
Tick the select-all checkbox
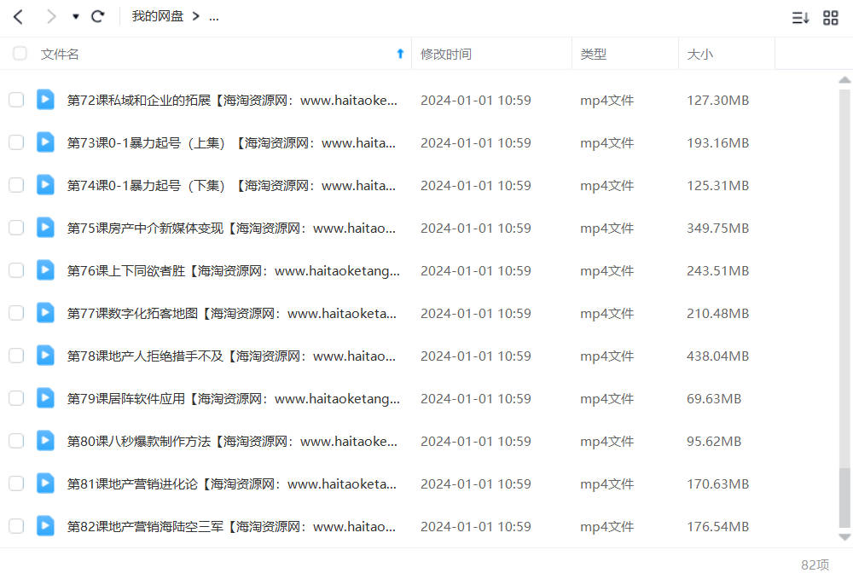[20, 53]
